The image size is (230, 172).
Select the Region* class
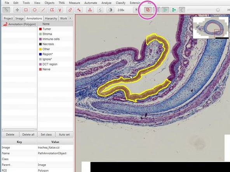click(x=56, y=54)
